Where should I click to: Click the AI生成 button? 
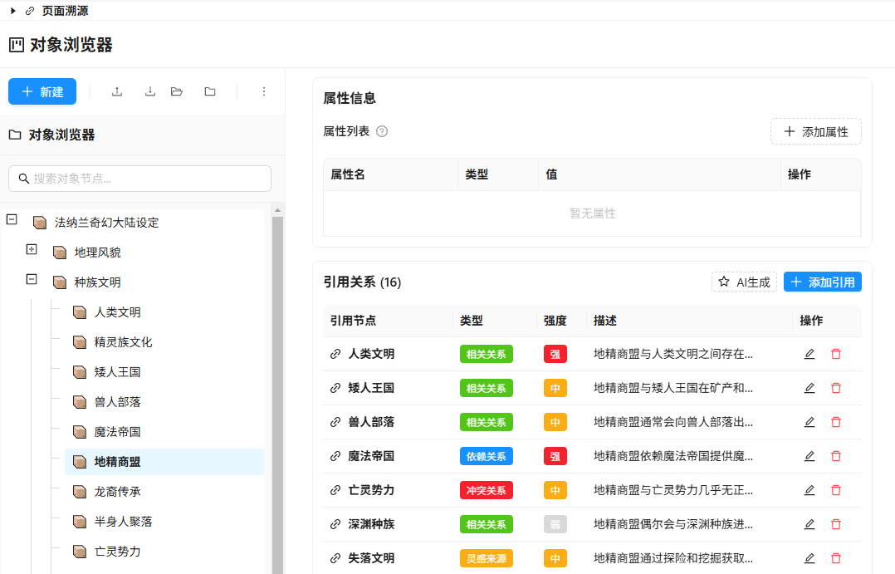pos(744,282)
